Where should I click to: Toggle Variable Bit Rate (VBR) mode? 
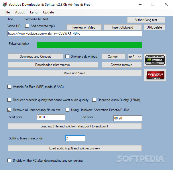pyautogui.click(x=9, y=87)
